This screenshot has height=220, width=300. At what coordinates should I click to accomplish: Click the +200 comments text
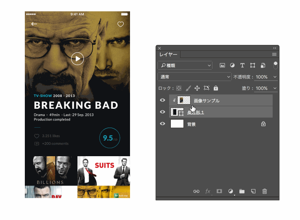click(55, 144)
